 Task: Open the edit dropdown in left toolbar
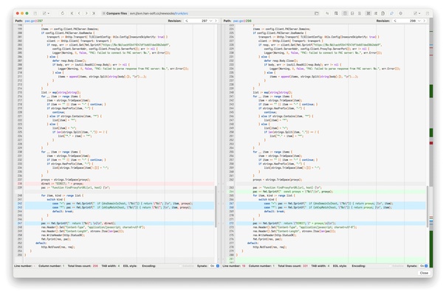tap(46, 13)
